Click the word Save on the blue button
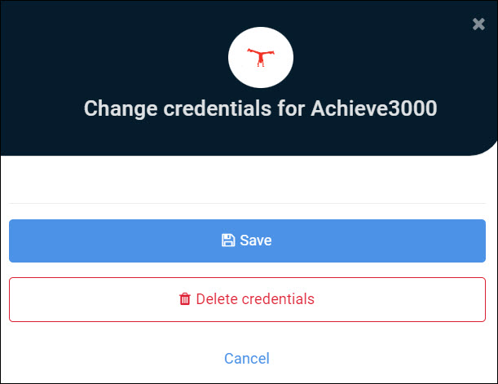This screenshot has height=384, width=498. point(256,241)
